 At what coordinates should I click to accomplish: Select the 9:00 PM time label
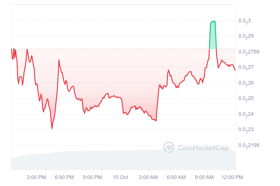click(x=92, y=177)
